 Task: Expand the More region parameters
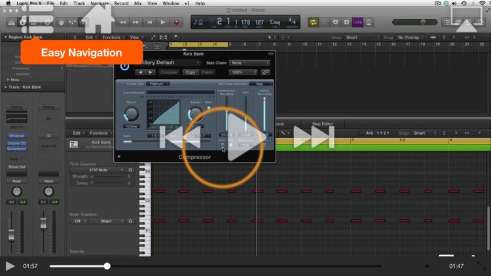click(8, 80)
